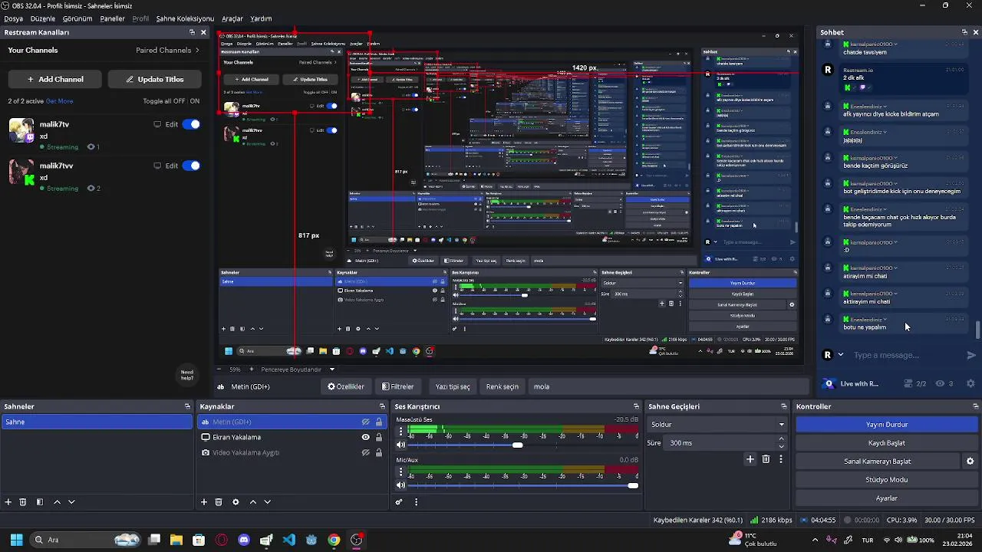Delete the selected scene with the Sahneler trash icon
The image size is (982, 552).
(23, 502)
